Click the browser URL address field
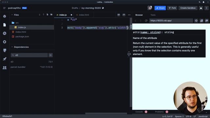Viewport: 210px width, 118px height. click(171, 21)
